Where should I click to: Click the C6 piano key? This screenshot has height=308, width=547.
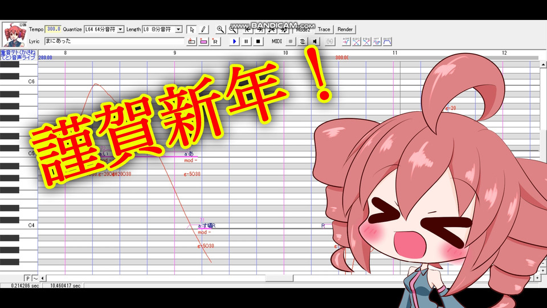click(19, 82)
